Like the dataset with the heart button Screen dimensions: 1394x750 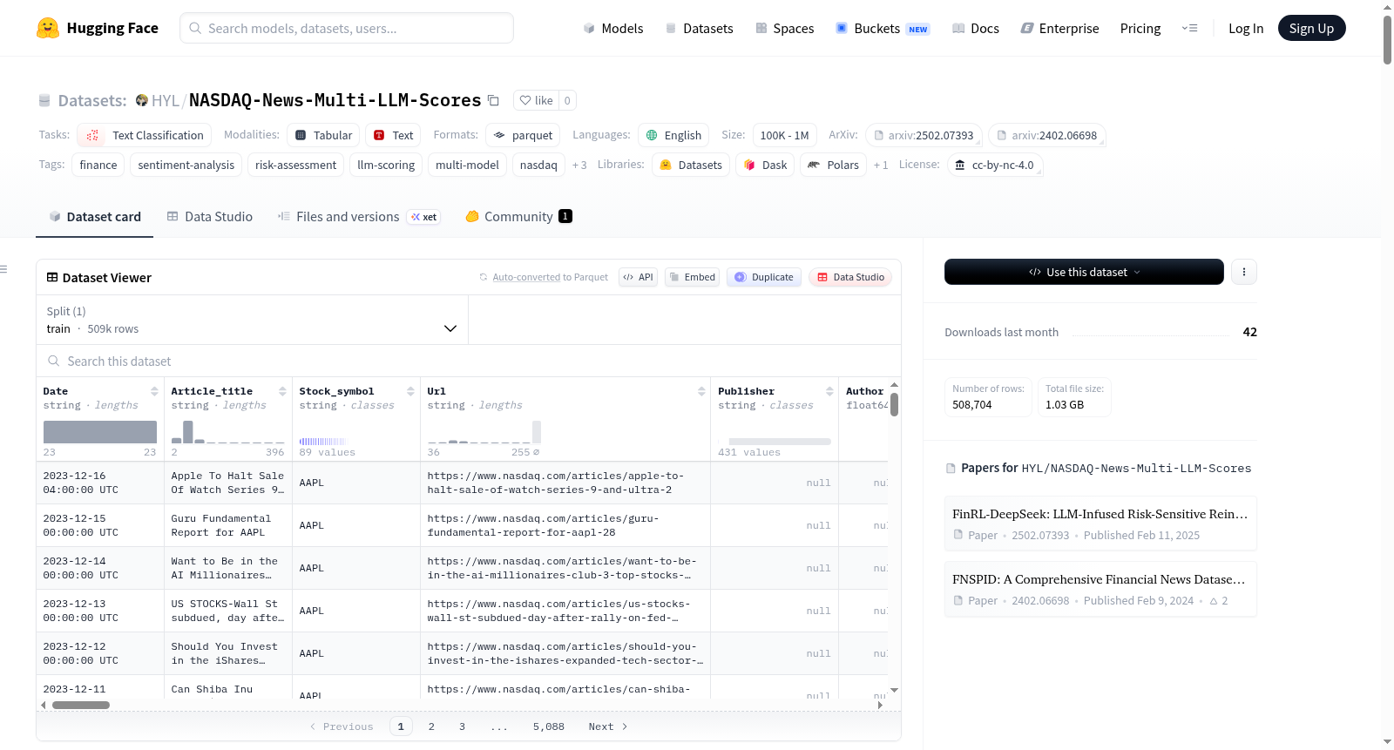536,100
